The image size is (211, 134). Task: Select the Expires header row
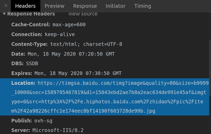tap(66, 73)
